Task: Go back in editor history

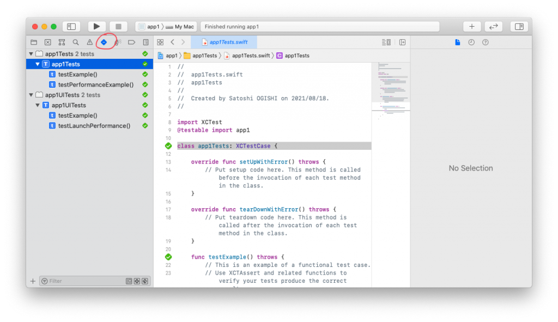Action: [173, 42]
